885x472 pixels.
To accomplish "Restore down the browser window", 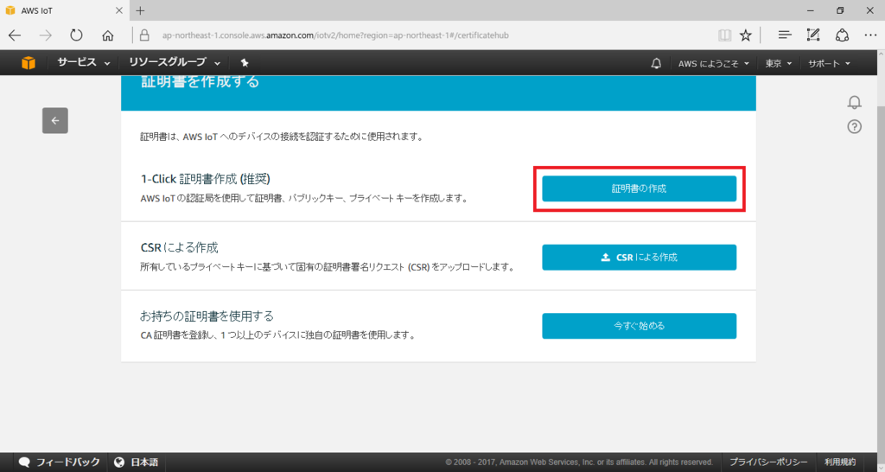I will (x=840, y=10).
